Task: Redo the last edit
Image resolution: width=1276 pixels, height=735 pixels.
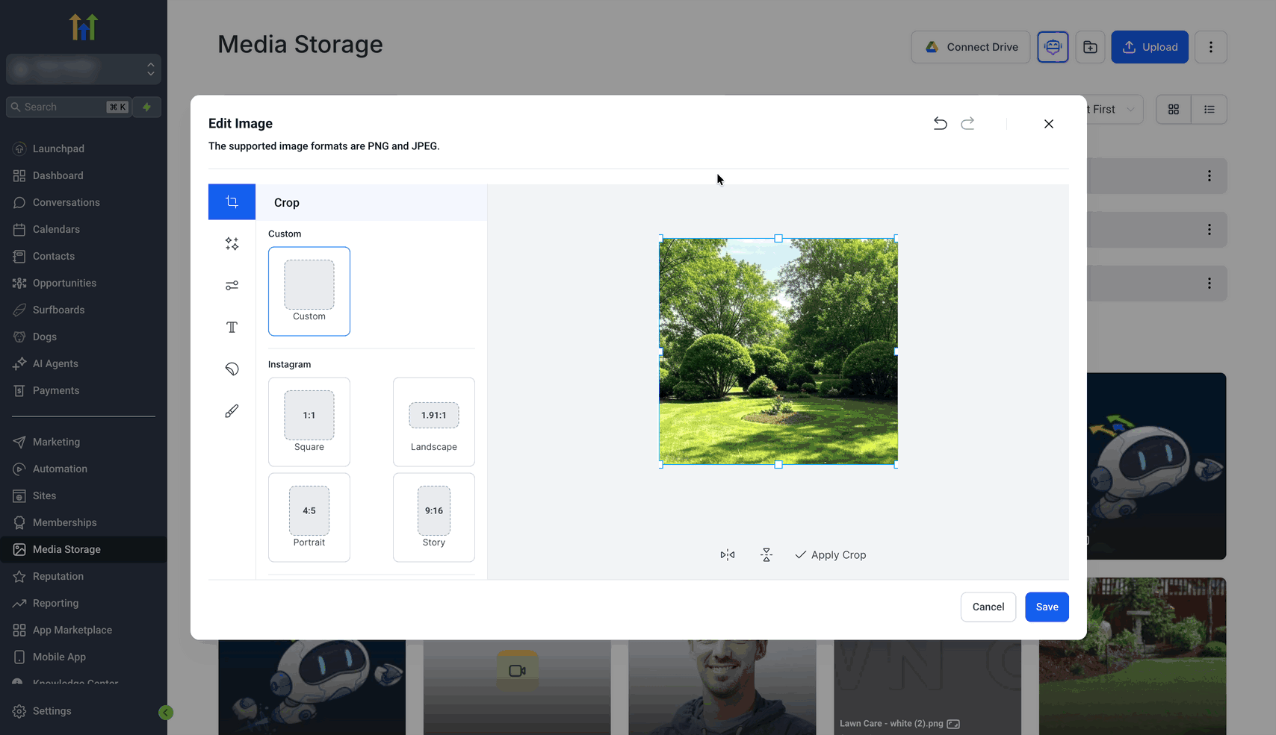Action: [x=968, y=124]
